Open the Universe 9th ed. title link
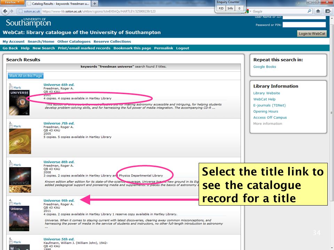Image resolution: width=334 pixels, height=250 pixels. click(59, 200)
